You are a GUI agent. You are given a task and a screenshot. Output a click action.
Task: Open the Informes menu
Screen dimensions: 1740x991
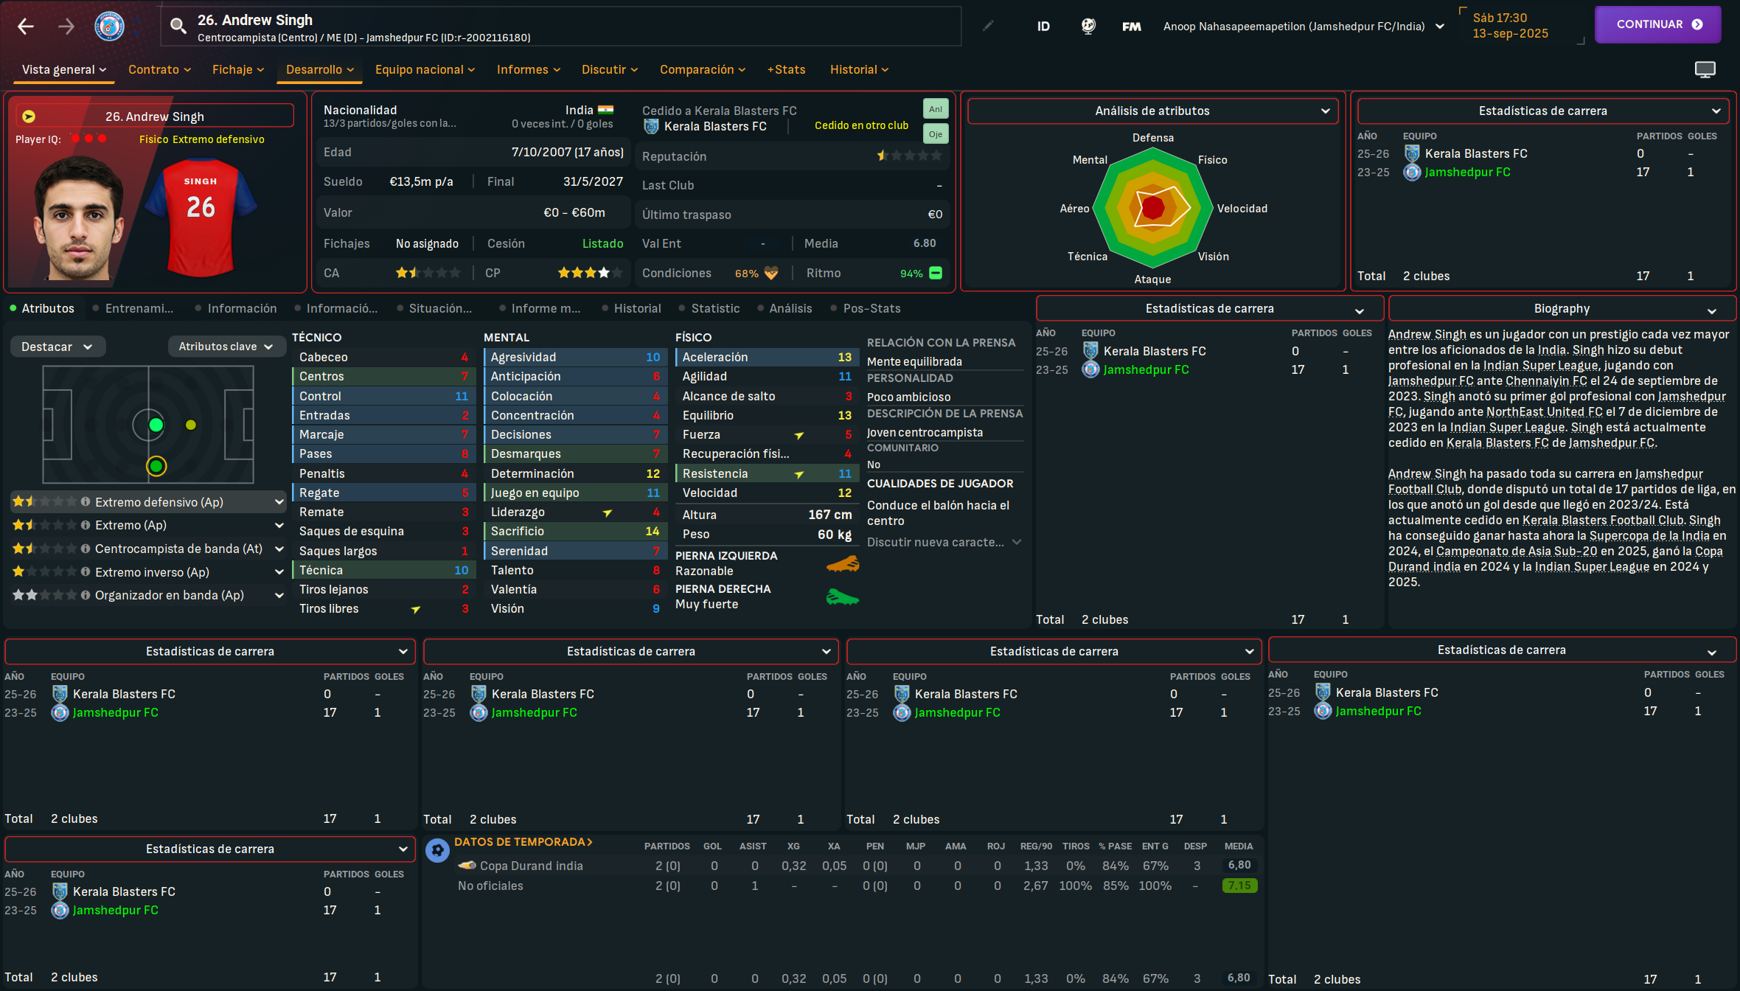point(528,69)
